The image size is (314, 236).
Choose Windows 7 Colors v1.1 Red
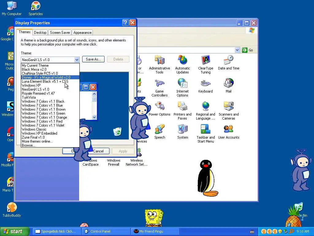pyautogui.click(x=50, y=122)
